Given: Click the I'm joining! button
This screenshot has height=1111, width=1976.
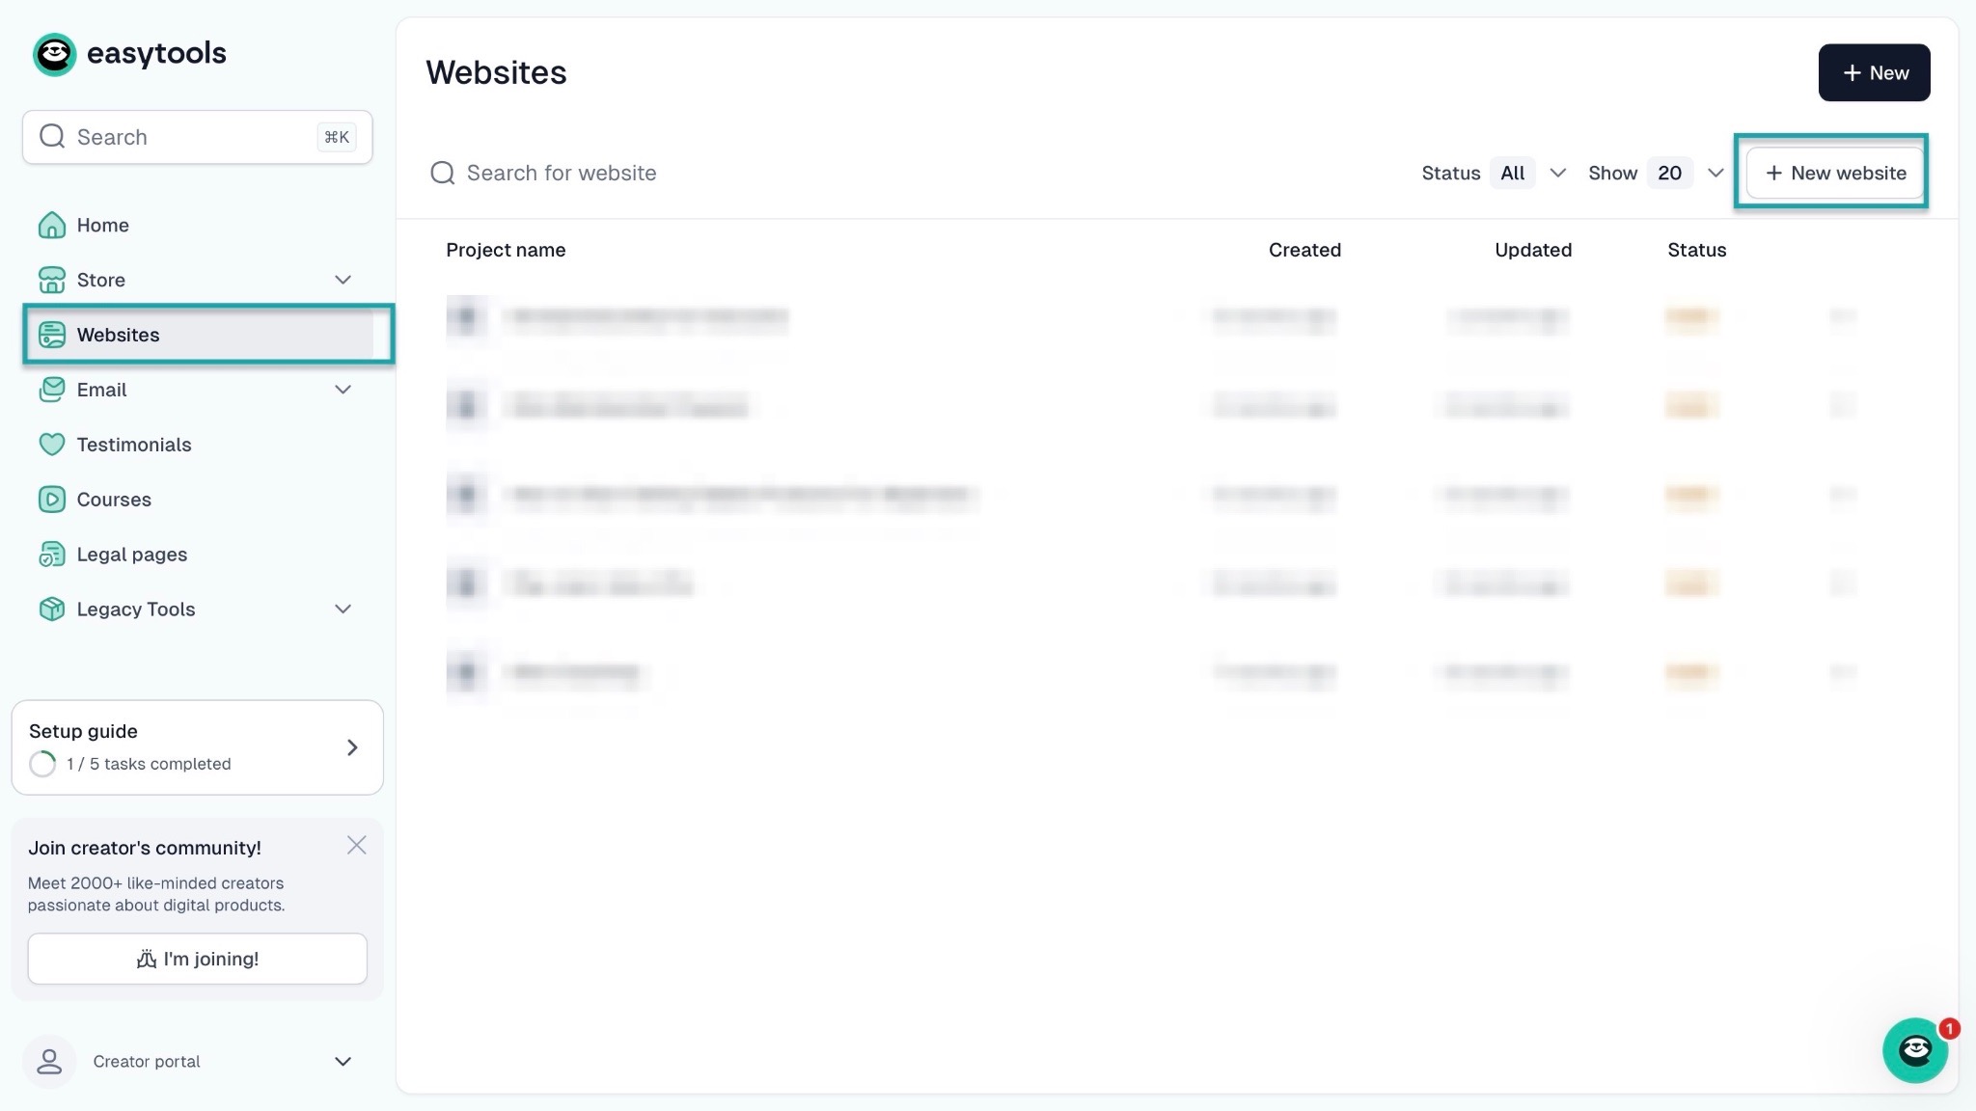Looking at the screenshot, I should [x=197, y=959].
